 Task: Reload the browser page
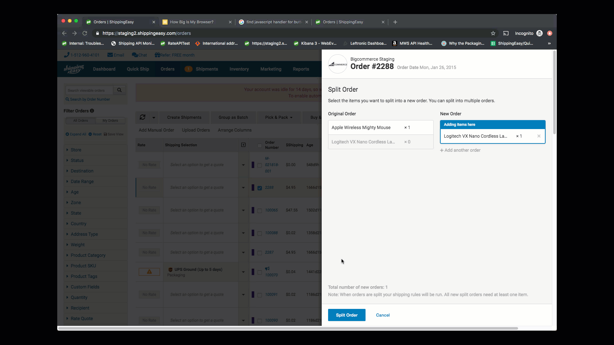pyautogui.click(x=85, y=33)
